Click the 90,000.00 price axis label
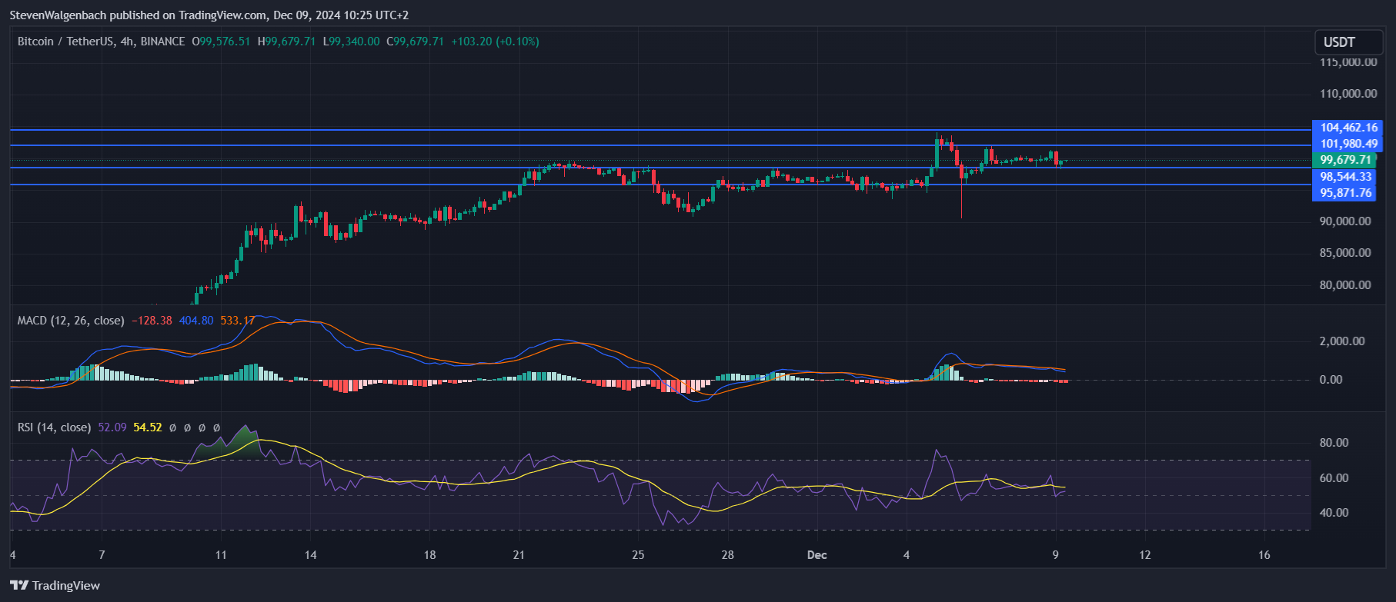1396x602 pixels. pyautogui.click(x=1345, y=221)
